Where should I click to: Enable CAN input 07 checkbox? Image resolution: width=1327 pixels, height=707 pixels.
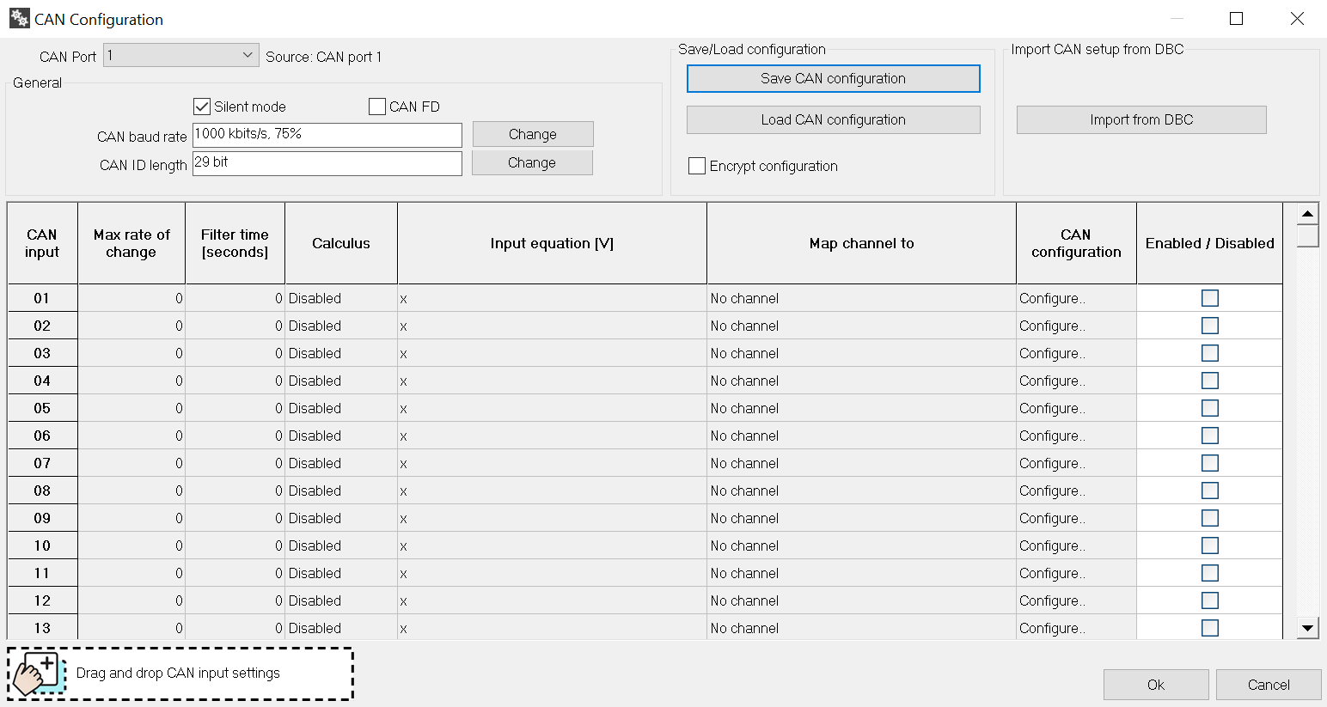[x=1209, y=463]
